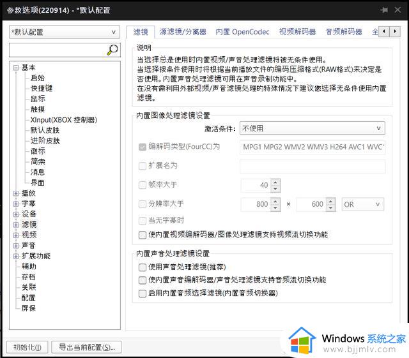
Task: Select 进阶皮肤 in settings tree
Action: [x=45, y=140]
